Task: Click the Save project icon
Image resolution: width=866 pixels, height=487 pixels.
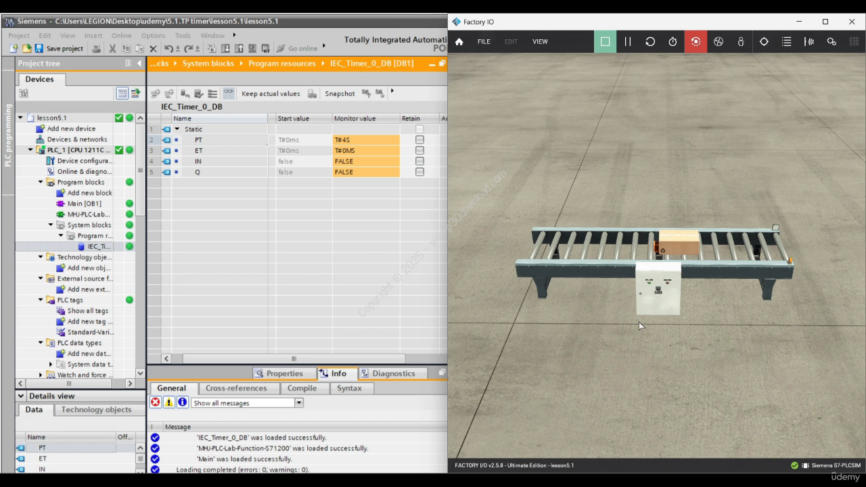Action: 39,49
